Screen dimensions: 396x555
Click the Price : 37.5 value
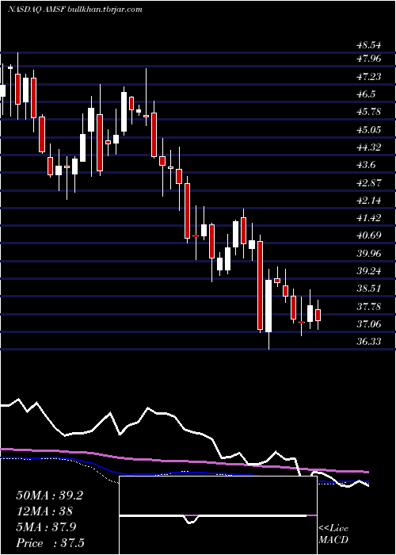(50, 543)
